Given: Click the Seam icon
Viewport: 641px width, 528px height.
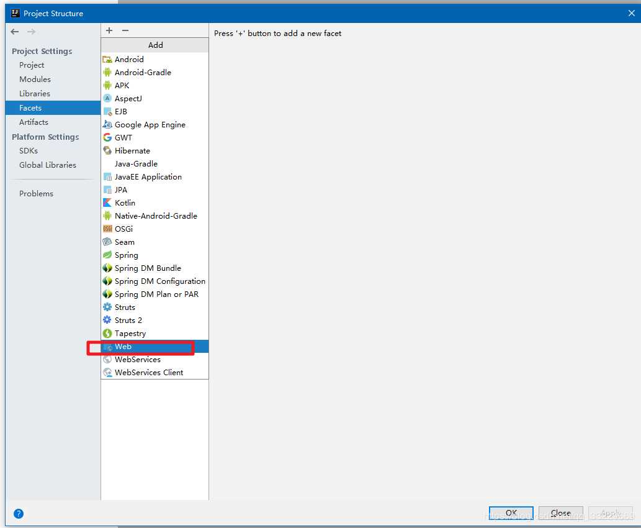Looking at the screenshot, I should click(x=107, y=242).
